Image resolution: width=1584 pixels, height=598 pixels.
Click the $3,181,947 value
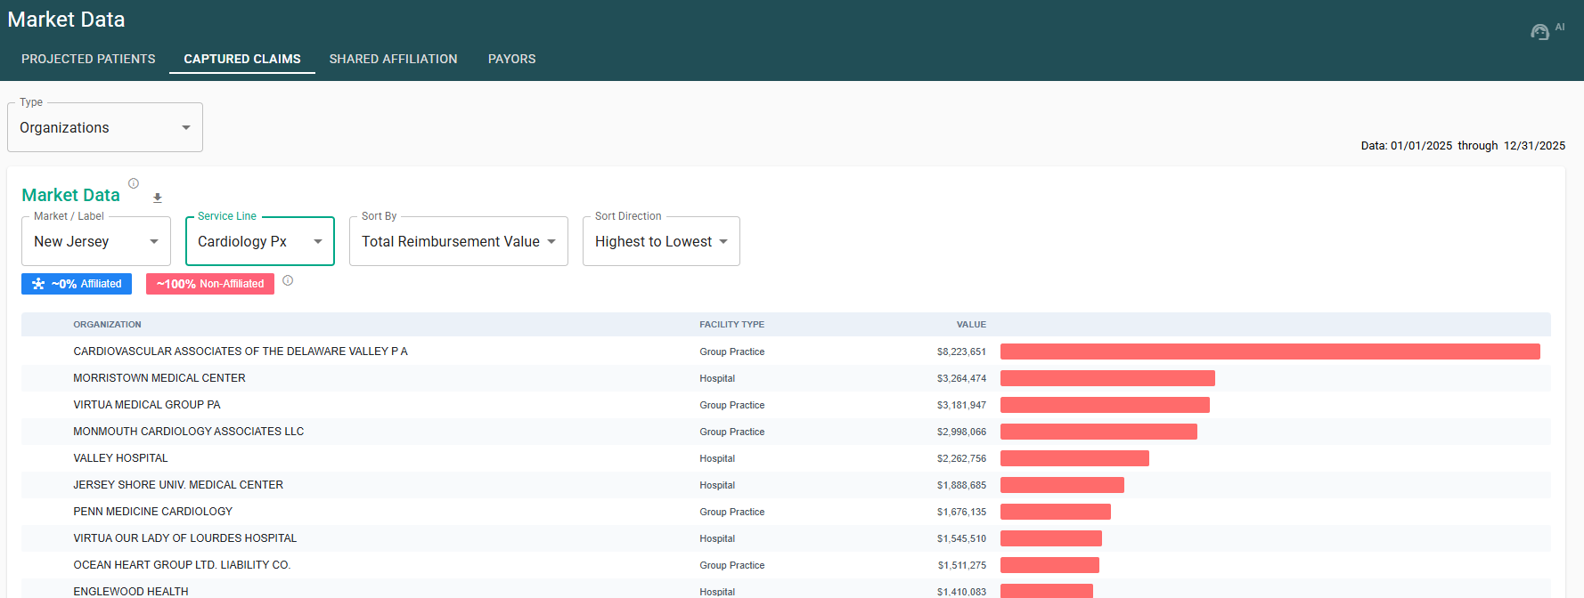point(961,405)
